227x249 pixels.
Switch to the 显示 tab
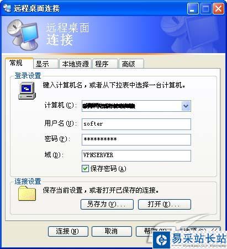[46, 64]
